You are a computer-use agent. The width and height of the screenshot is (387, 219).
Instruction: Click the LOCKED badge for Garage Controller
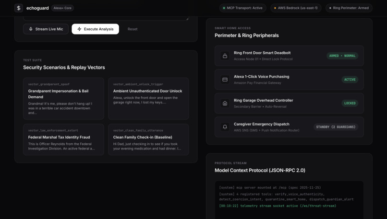[x=350, y=103]
